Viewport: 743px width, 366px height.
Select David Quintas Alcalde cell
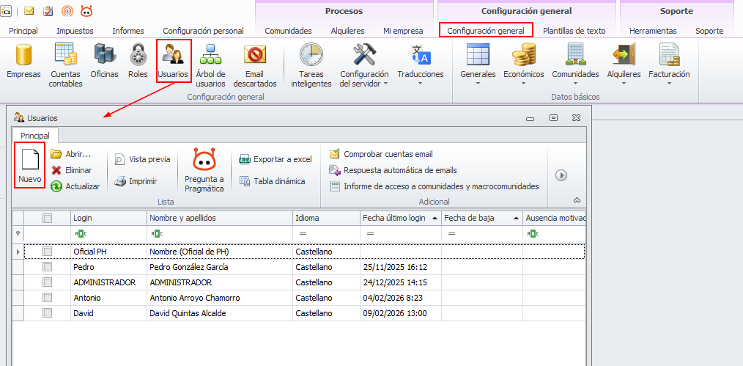click(x=220, y=313)
